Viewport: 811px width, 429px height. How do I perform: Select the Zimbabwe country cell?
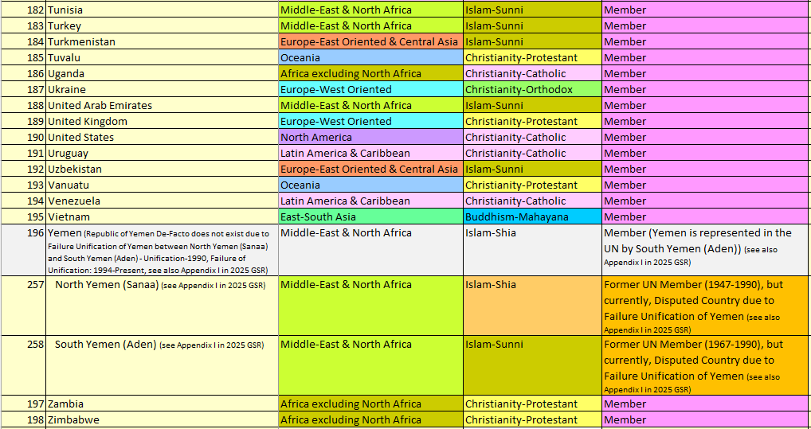[x=163, y=419]
